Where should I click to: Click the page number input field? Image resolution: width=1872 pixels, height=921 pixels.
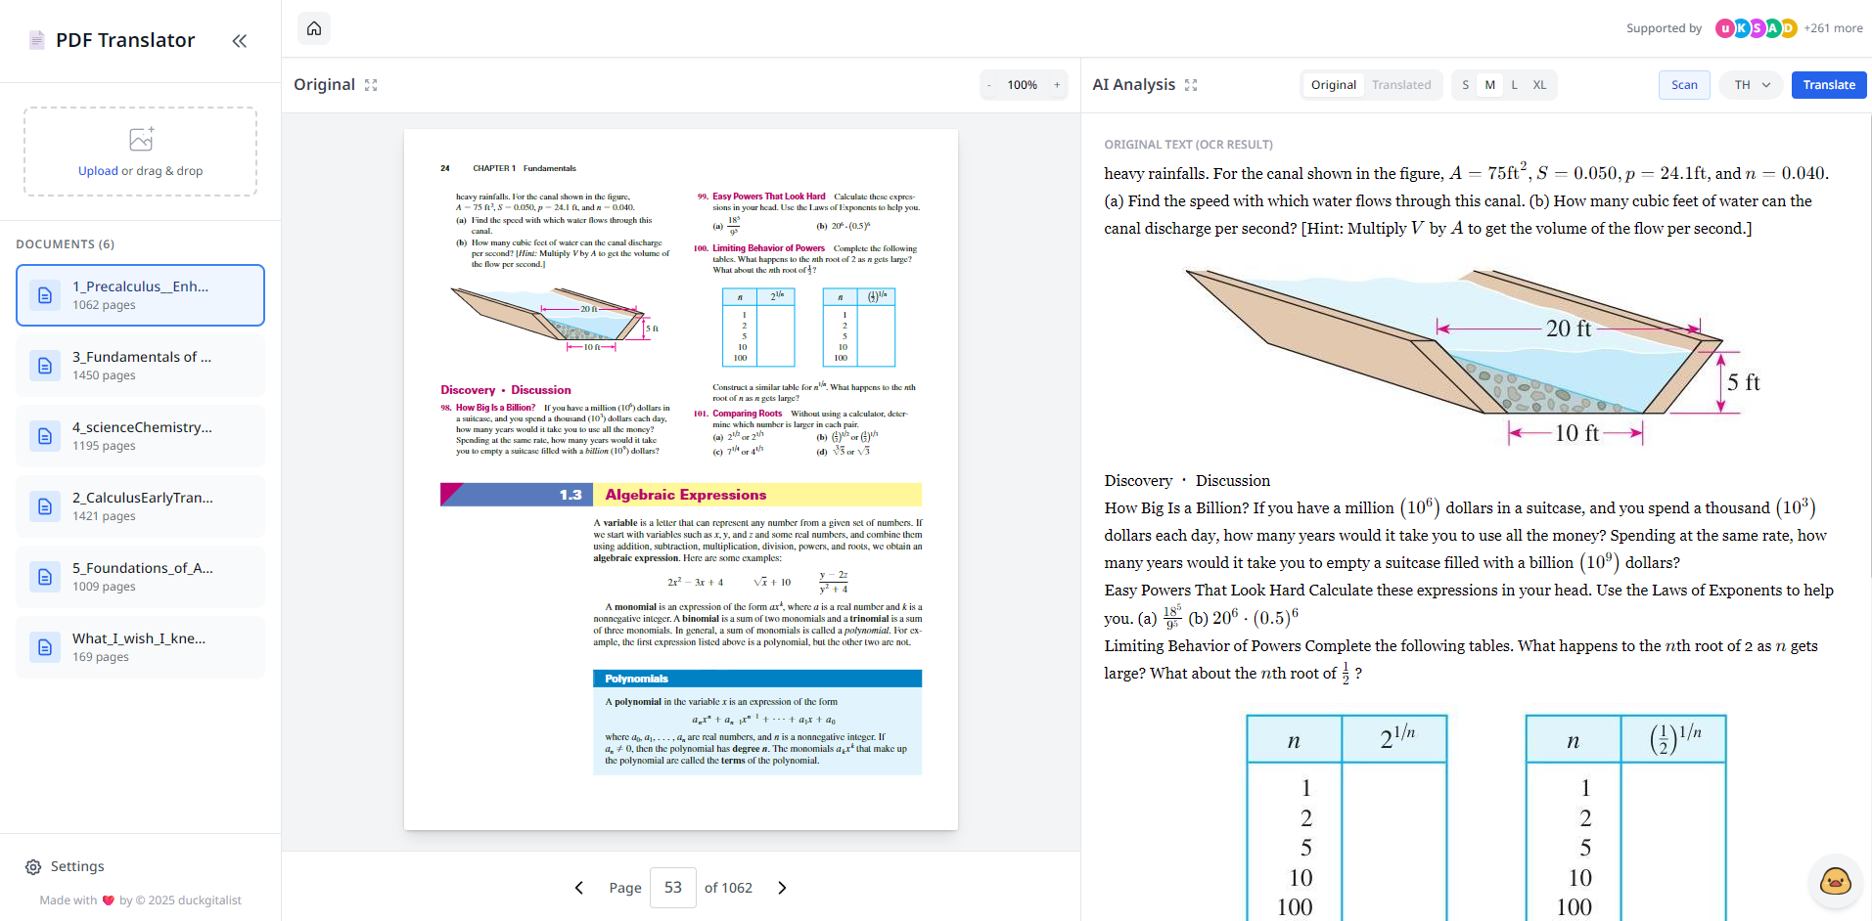[x=672, y=888]
